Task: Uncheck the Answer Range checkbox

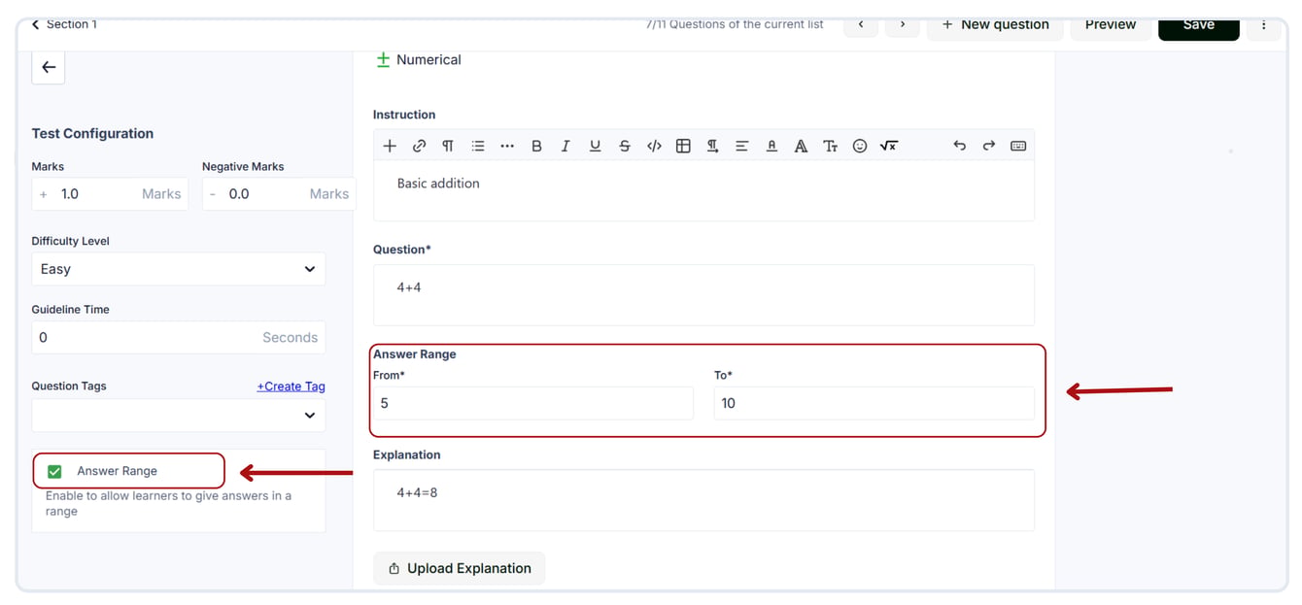Action: tap(54, 471)
